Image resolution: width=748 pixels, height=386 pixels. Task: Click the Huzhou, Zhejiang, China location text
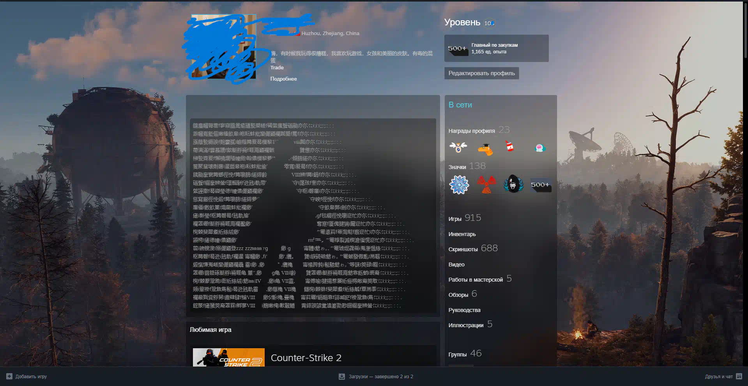[x=330, y=33]
